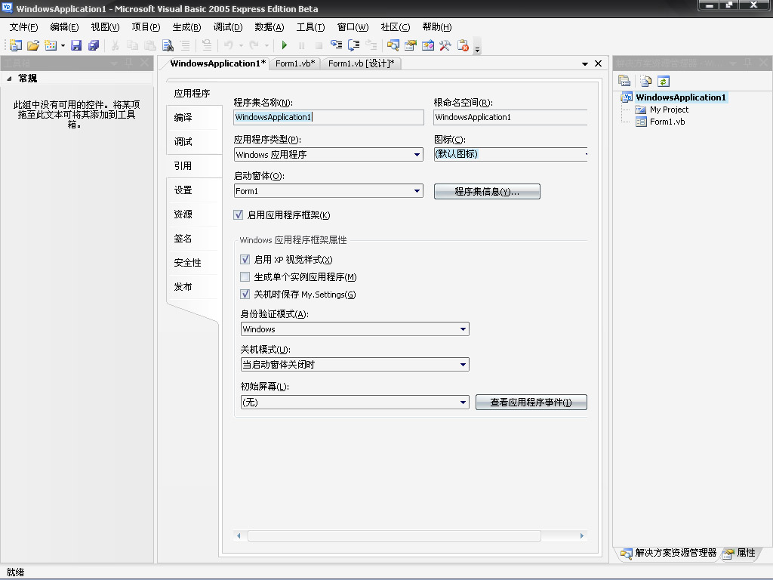773x580 pixels.
Task: Open the 视图 menu
Action: click(105, 27)
